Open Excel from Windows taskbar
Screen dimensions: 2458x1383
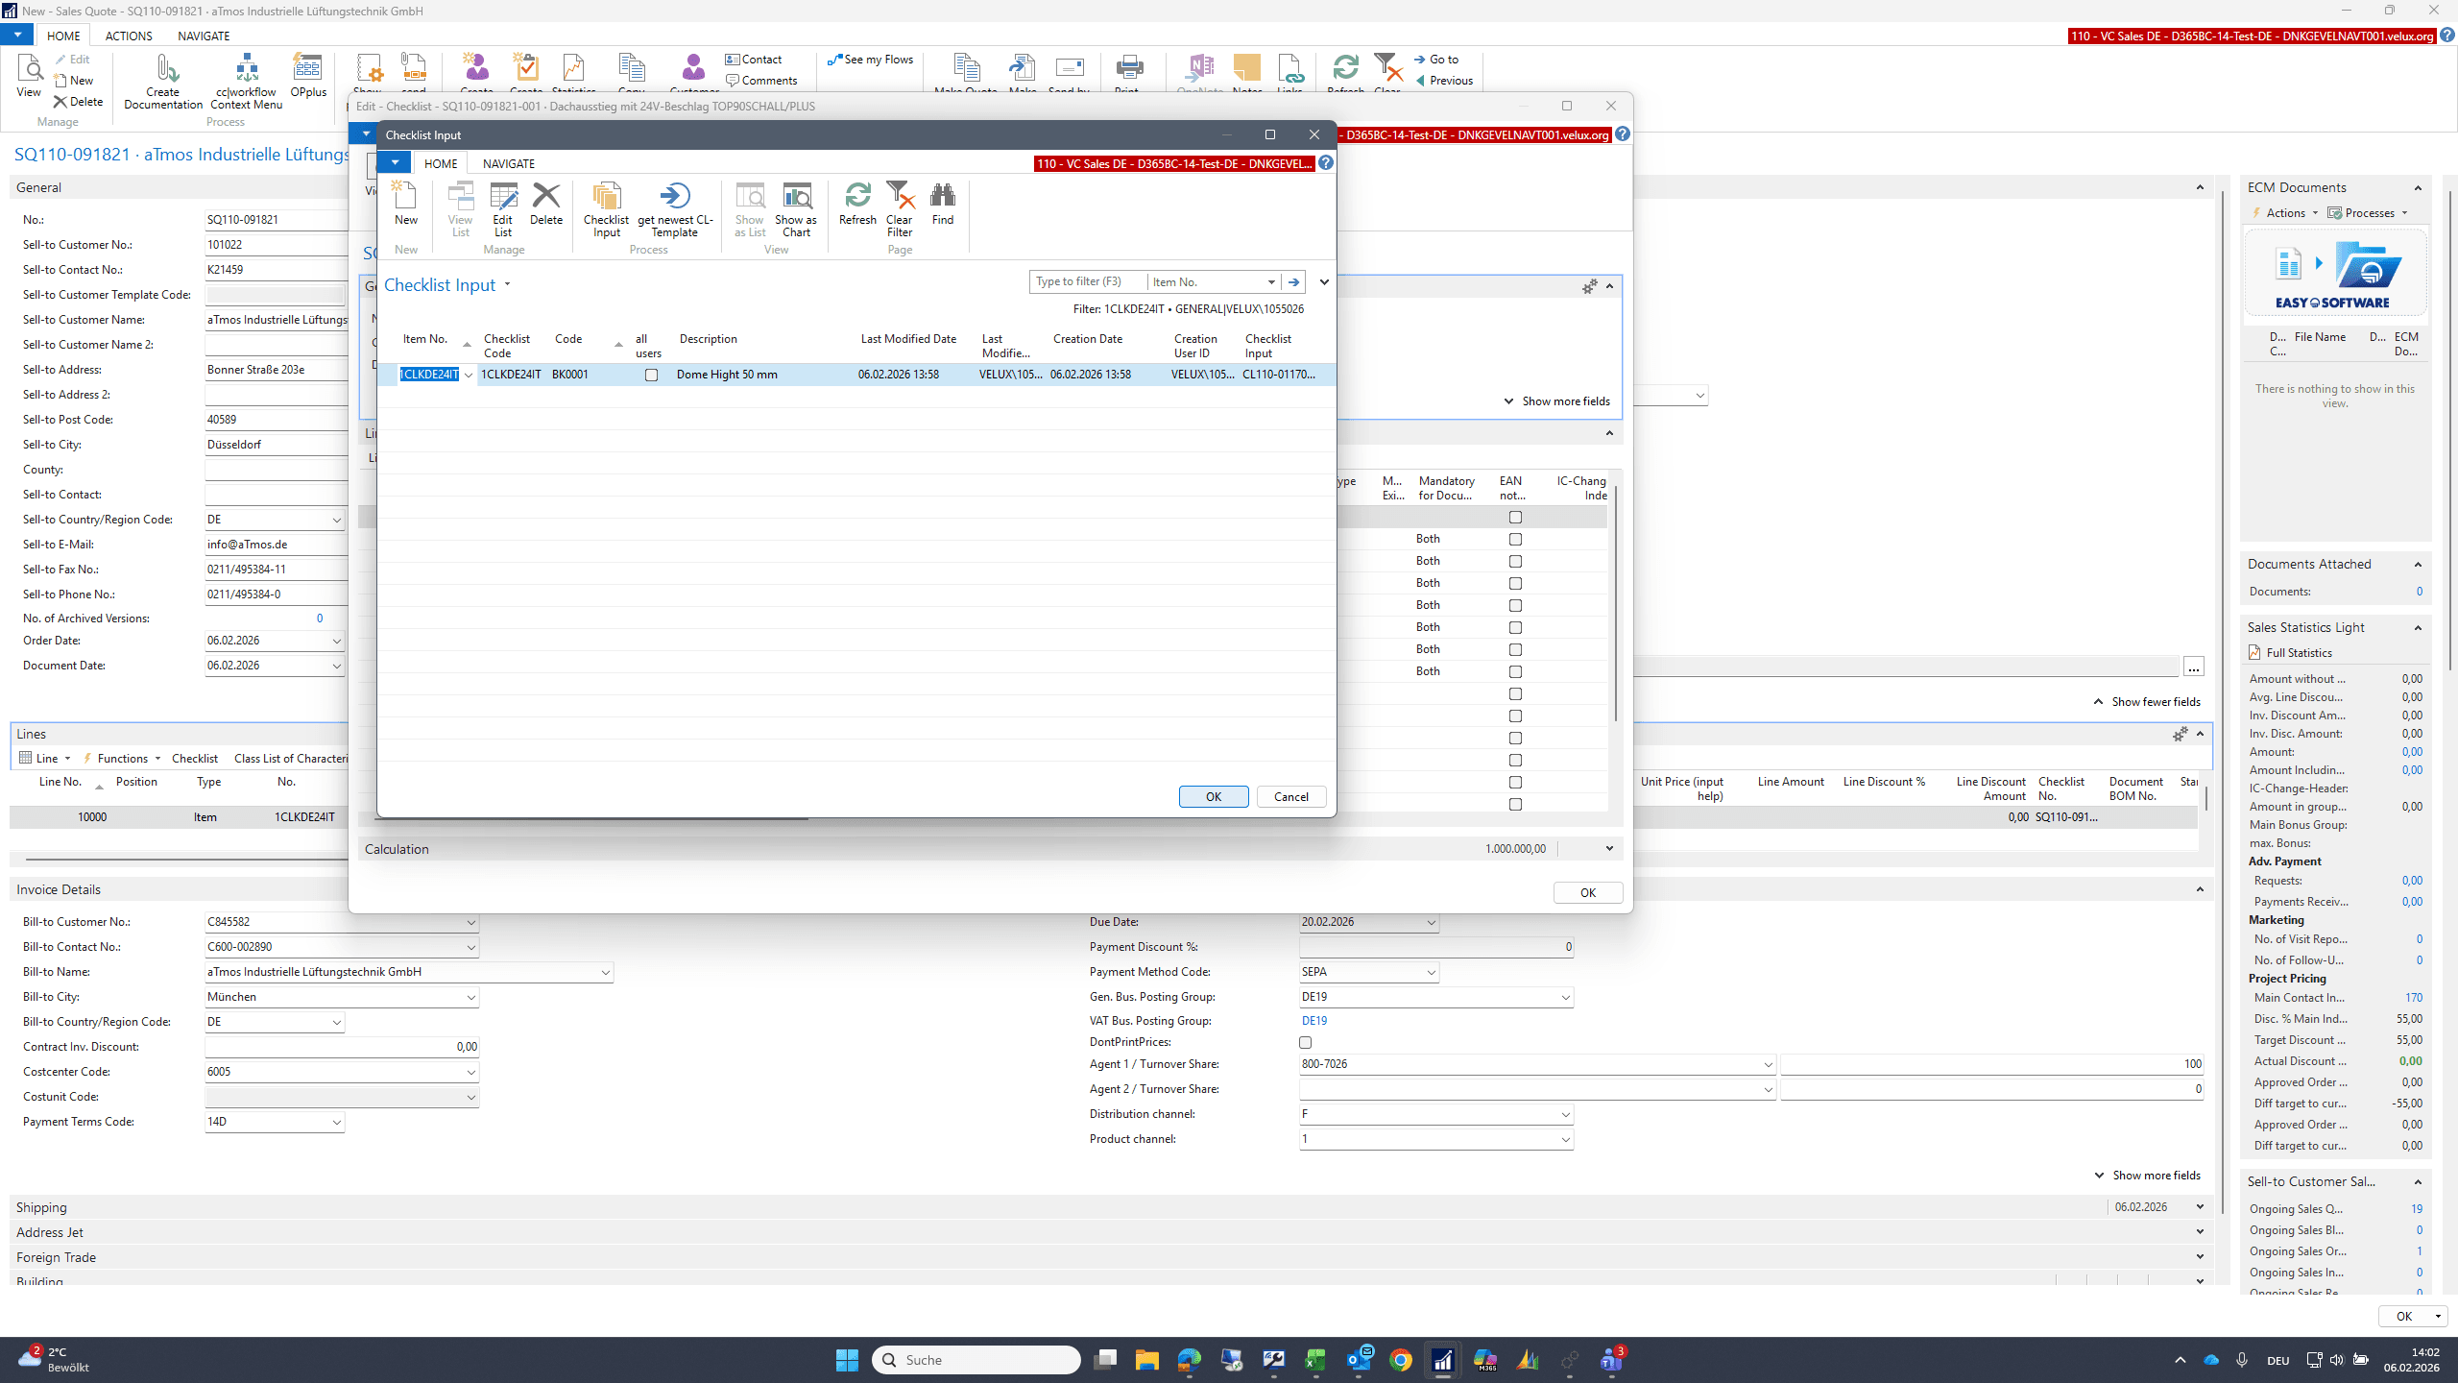[x=1315, y=1360]
